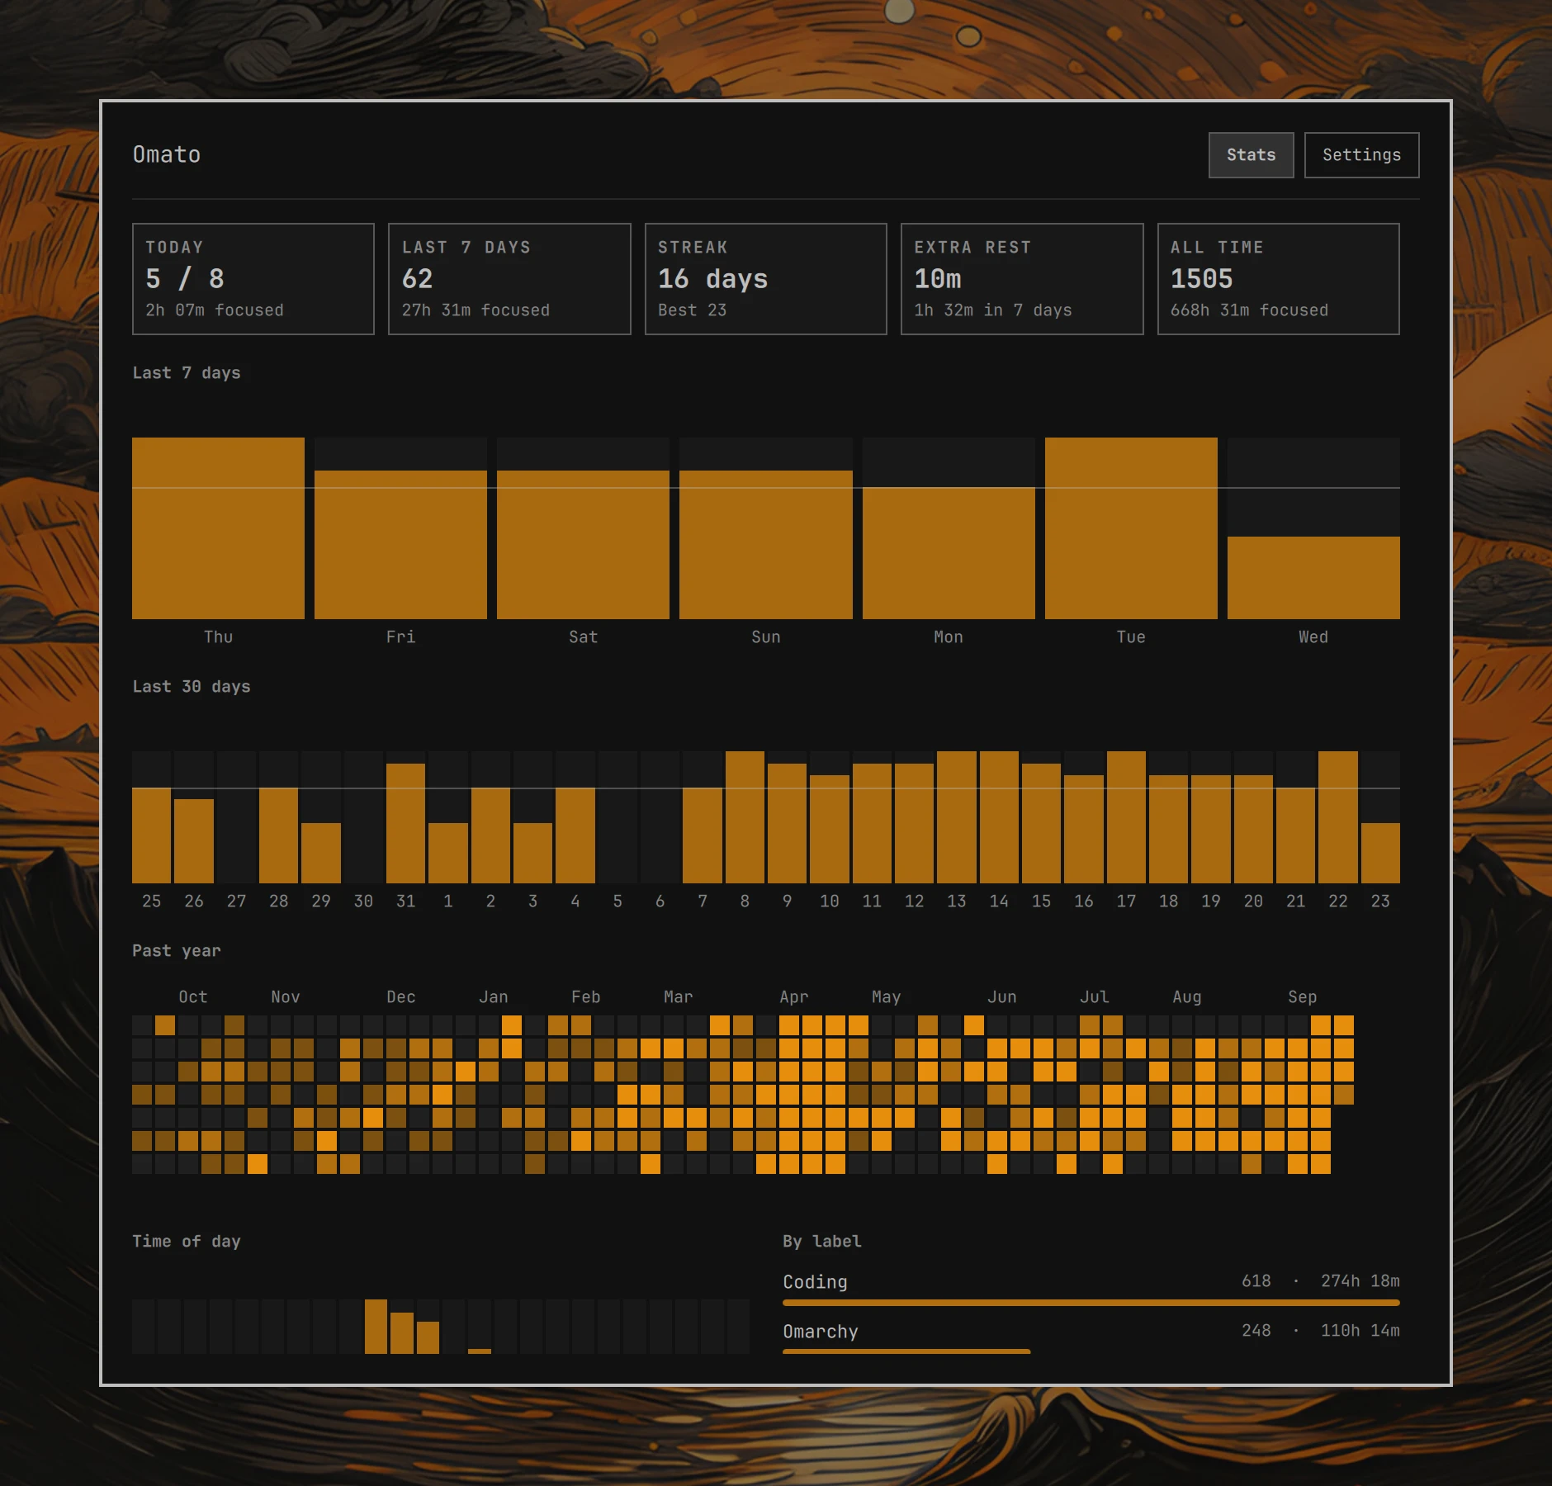
Task: Click the "Time of day" heading
Action: (187, 1242)
